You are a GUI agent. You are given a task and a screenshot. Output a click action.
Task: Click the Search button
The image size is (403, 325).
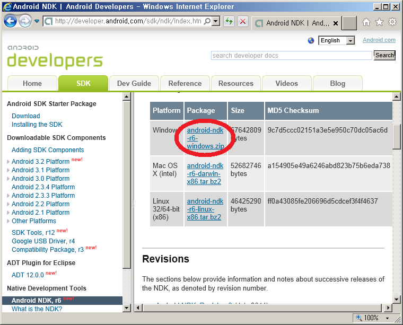(x=384, y=55)
